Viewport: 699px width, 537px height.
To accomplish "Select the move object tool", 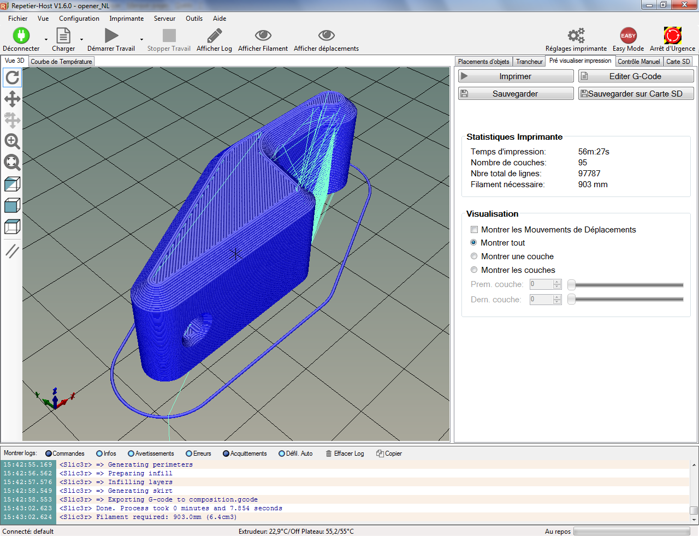I will 12,120.
